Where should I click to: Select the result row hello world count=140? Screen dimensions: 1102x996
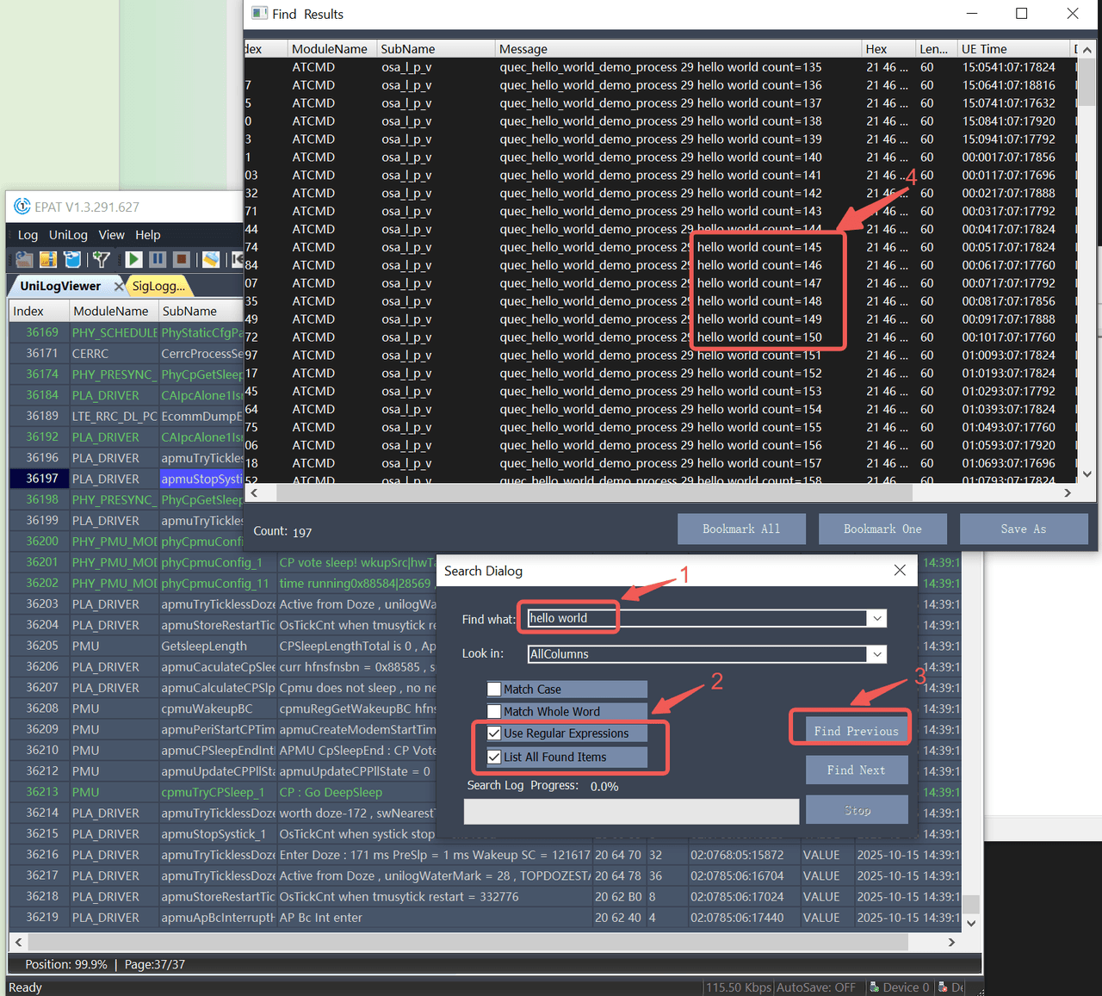coord(660,157)
